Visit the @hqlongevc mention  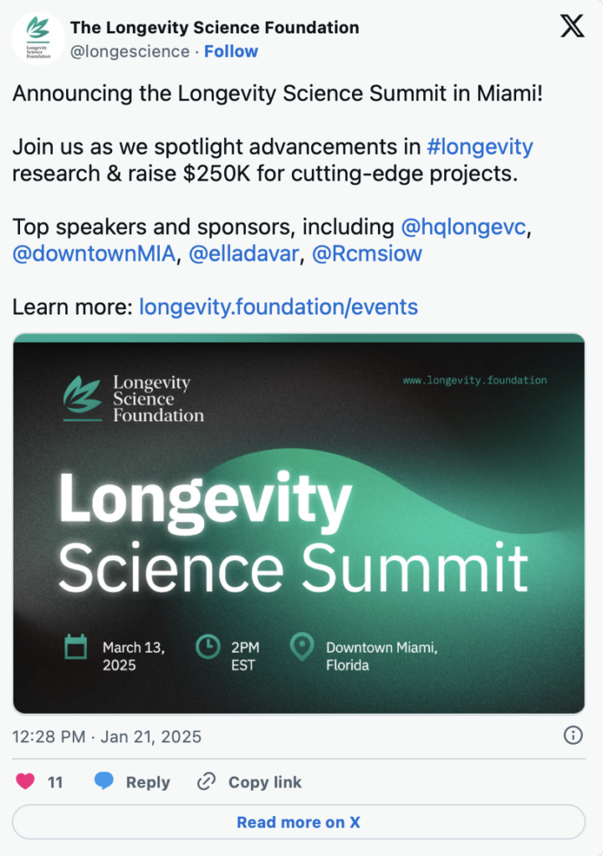pyautogui.click(x=466, y=227)
